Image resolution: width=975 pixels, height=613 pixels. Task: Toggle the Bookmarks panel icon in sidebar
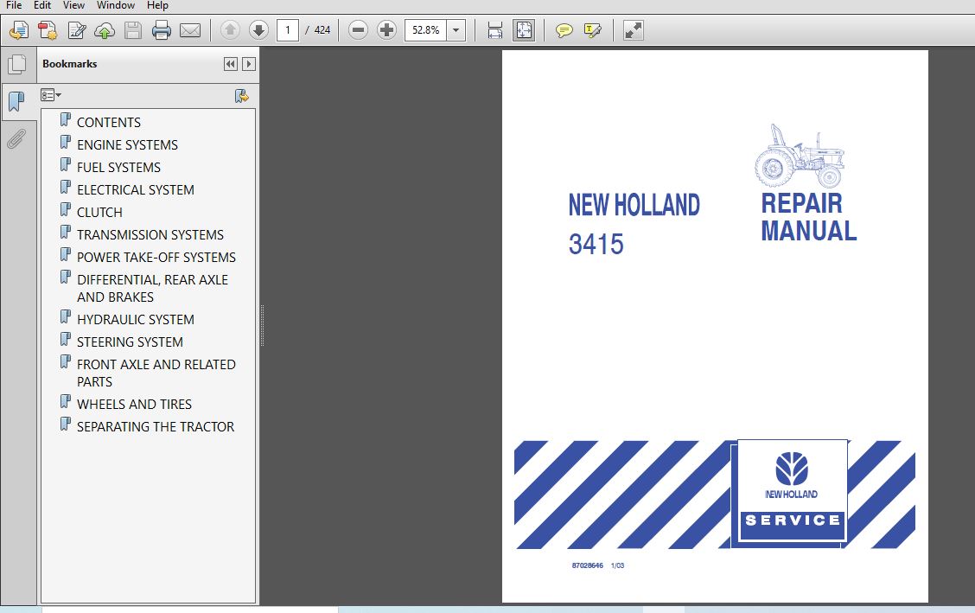16,101
